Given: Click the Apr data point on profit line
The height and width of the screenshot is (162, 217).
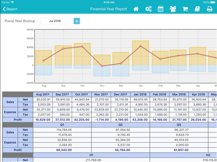Looking at the screenshot, I should 198,54.
